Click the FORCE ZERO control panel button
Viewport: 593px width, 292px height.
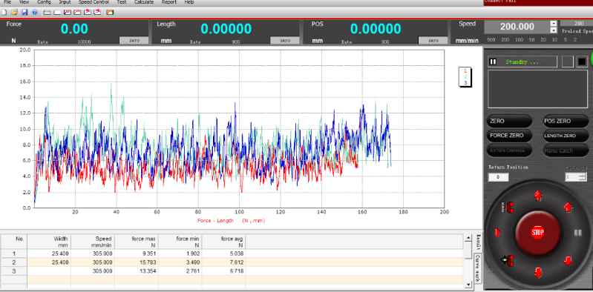509,136
